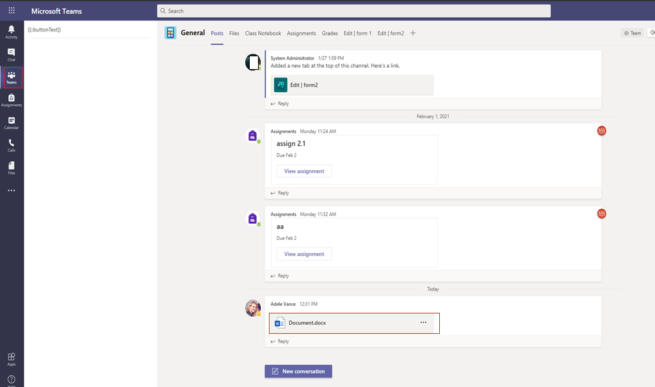Start a New conversation
Viewport: 655px width, 387px height.
pos(298,371)
